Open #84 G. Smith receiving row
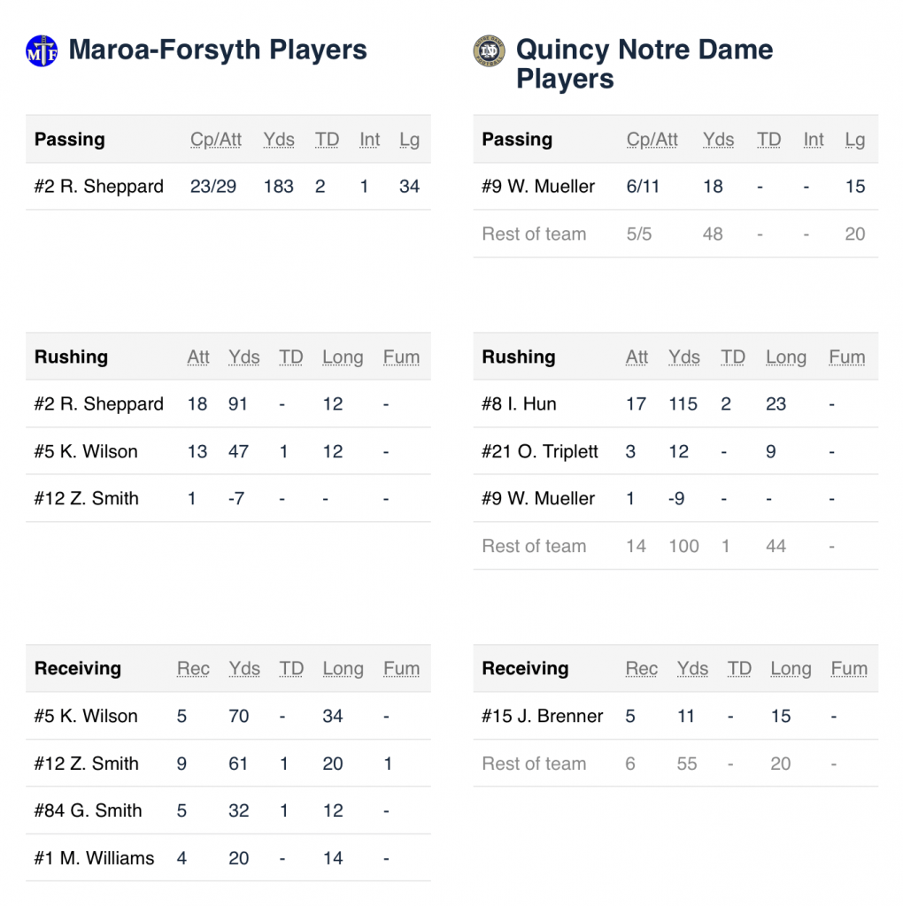The image size is (903, 906). point(228,810)
